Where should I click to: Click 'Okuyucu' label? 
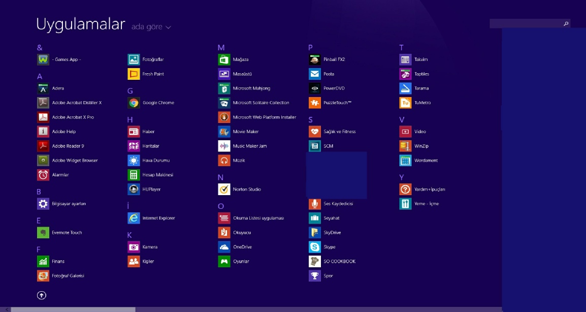pyautogui.click(x=242, y=233)
